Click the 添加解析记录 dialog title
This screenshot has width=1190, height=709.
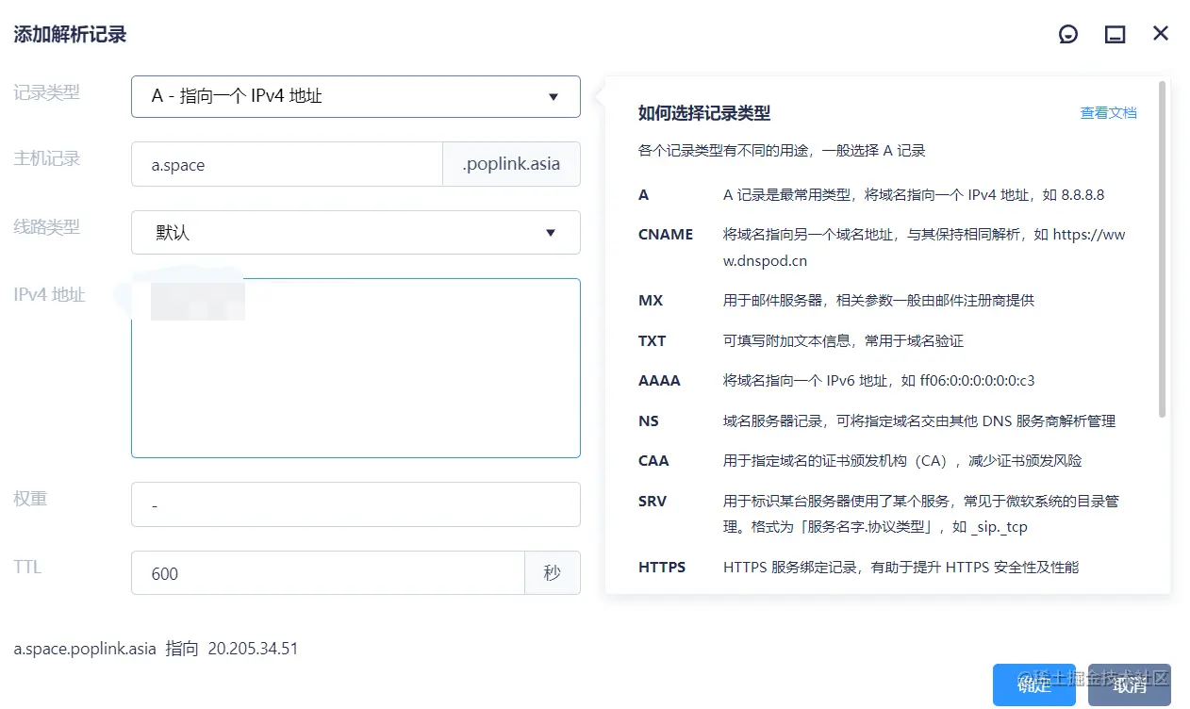pos(70,35)
